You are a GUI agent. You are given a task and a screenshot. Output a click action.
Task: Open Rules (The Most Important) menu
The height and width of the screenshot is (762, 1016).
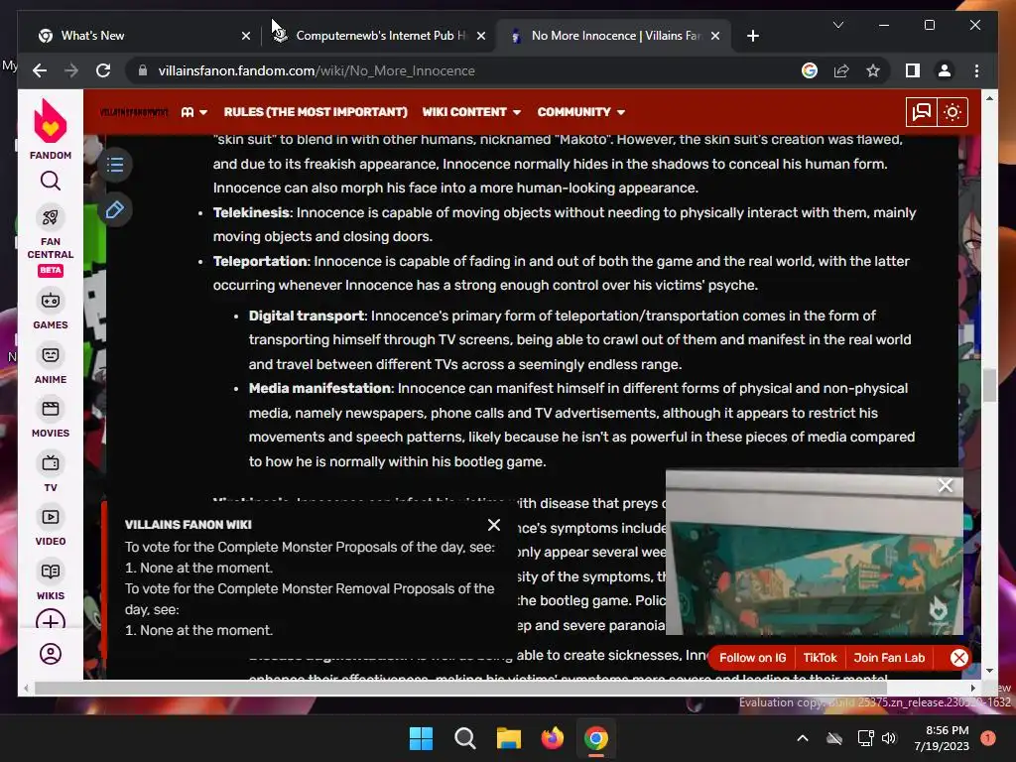pyautogui.click(x=316, y=112)
